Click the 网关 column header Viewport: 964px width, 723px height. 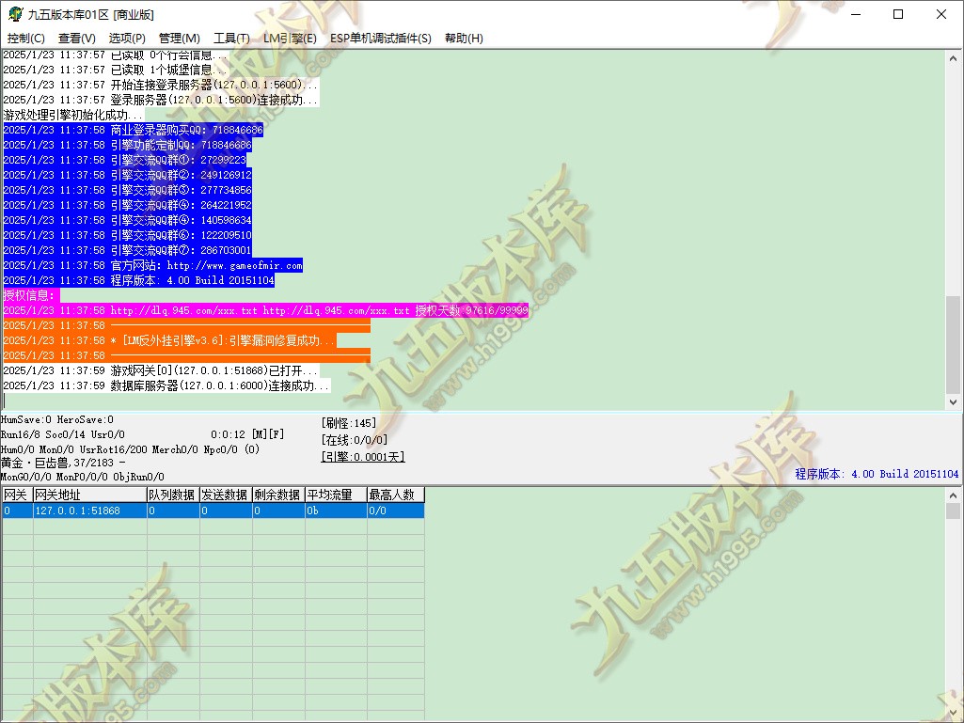pos(17,495)
